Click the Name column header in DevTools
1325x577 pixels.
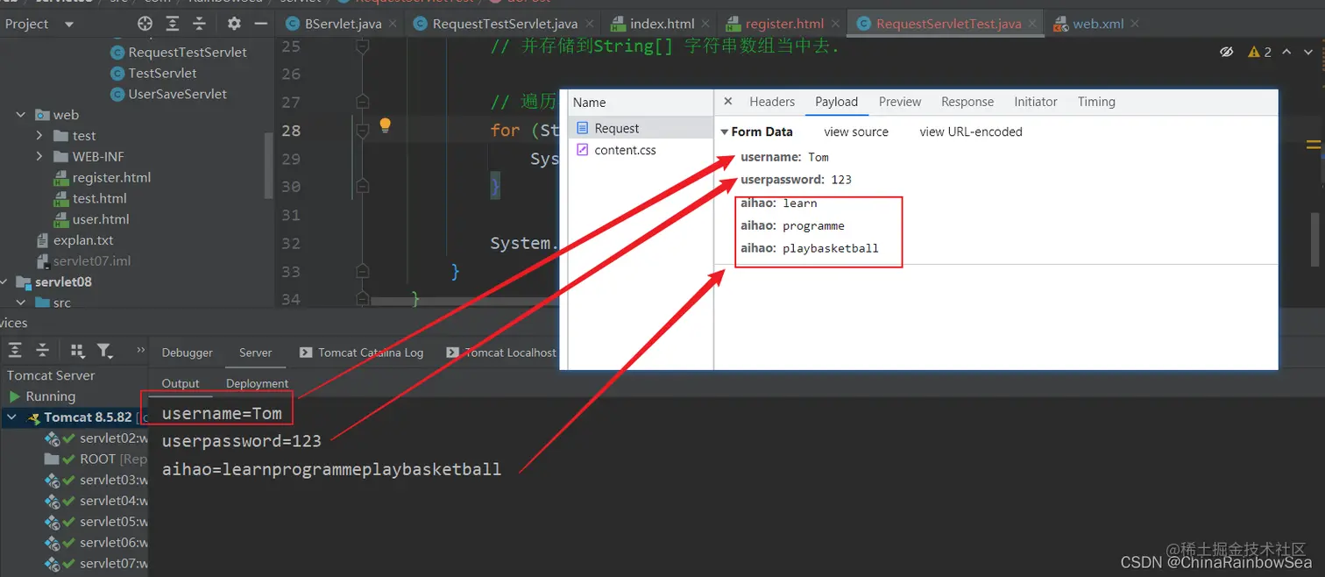coord(590,103)
